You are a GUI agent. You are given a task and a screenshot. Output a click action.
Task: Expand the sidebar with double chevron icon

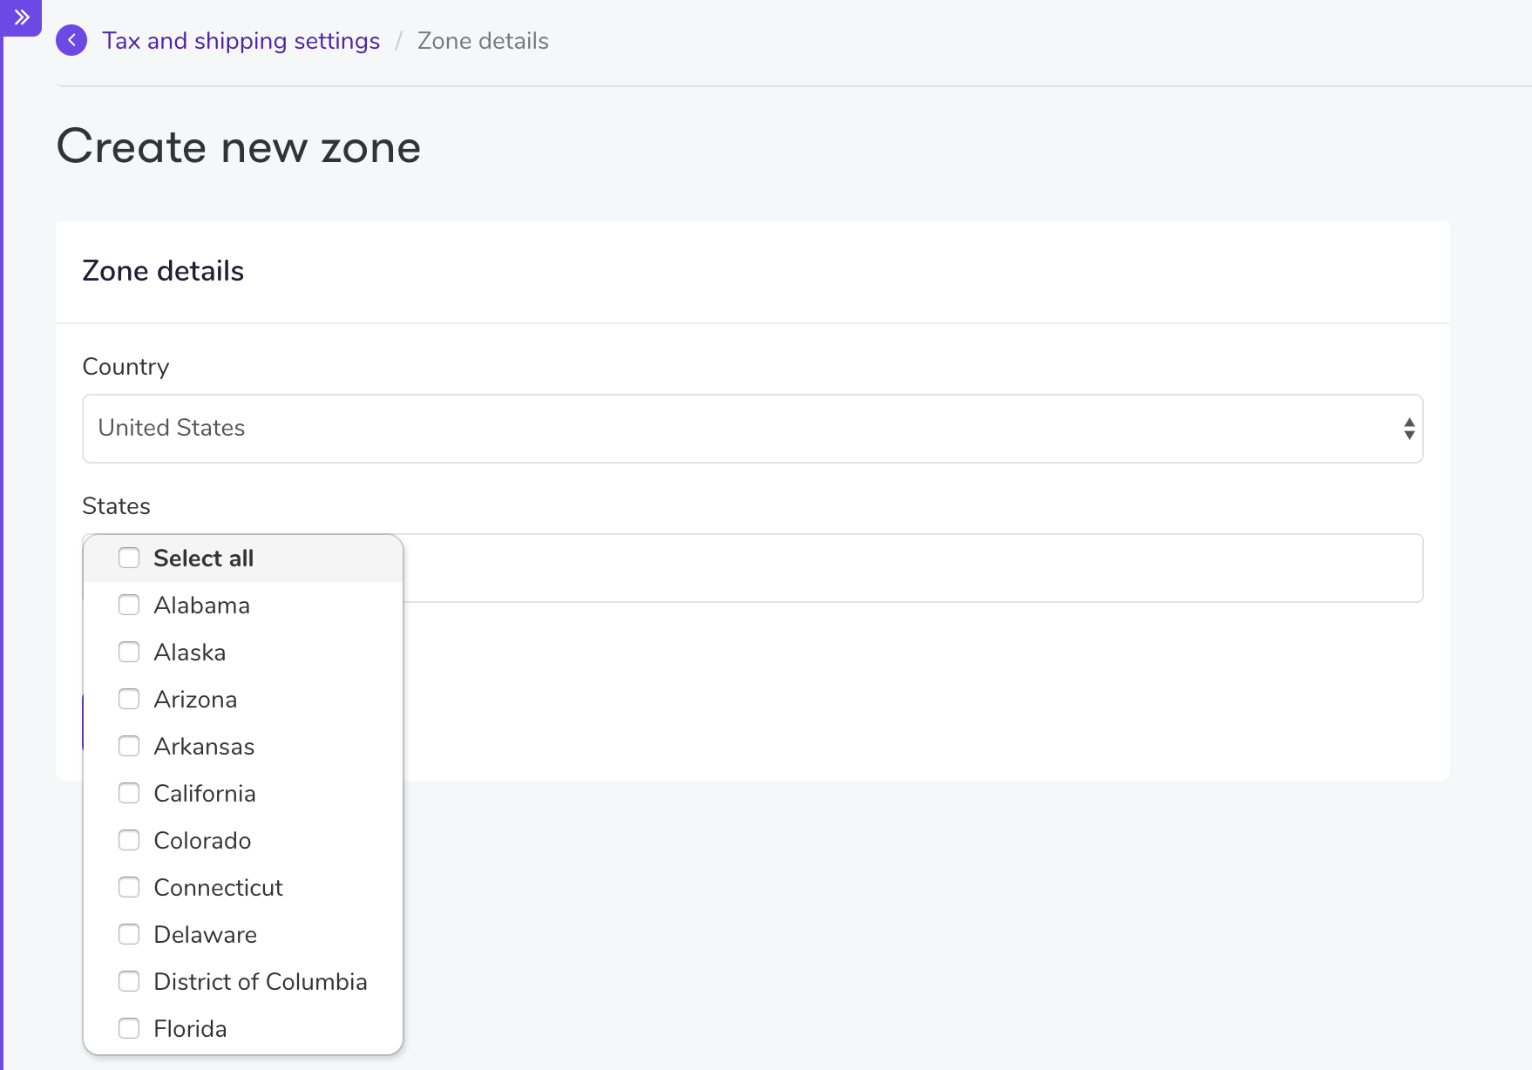pyautogui.click(x=22, y=17)
